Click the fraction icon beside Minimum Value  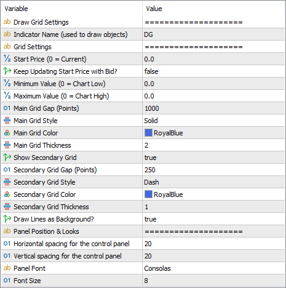click(7, 84)
